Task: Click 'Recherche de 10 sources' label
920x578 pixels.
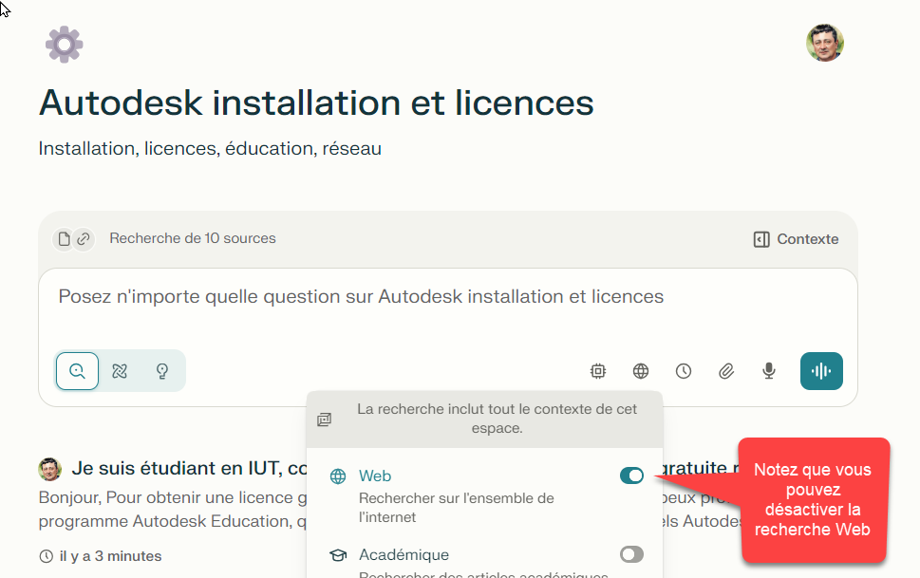Action: [193, 238]
